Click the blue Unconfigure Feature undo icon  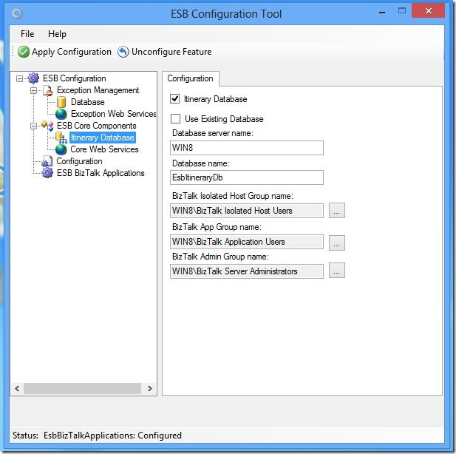click(x=123, y=52)
